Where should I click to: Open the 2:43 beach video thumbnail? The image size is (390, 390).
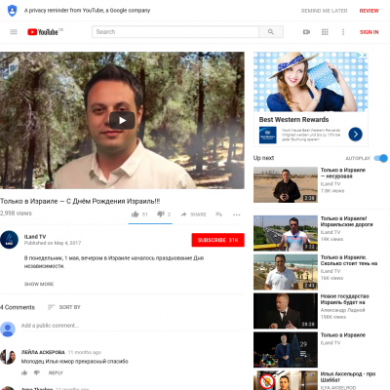[x=286, y=272]
